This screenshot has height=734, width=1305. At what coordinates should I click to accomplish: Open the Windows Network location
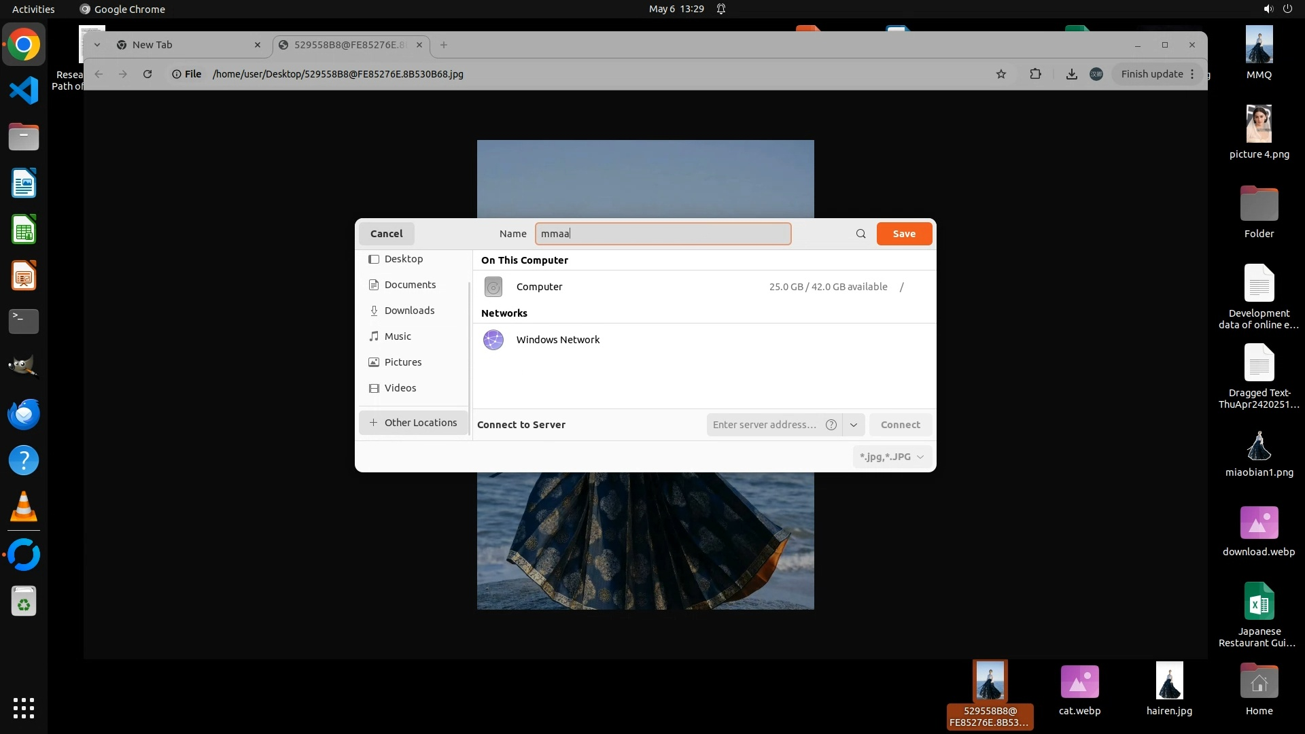point(557,340)
